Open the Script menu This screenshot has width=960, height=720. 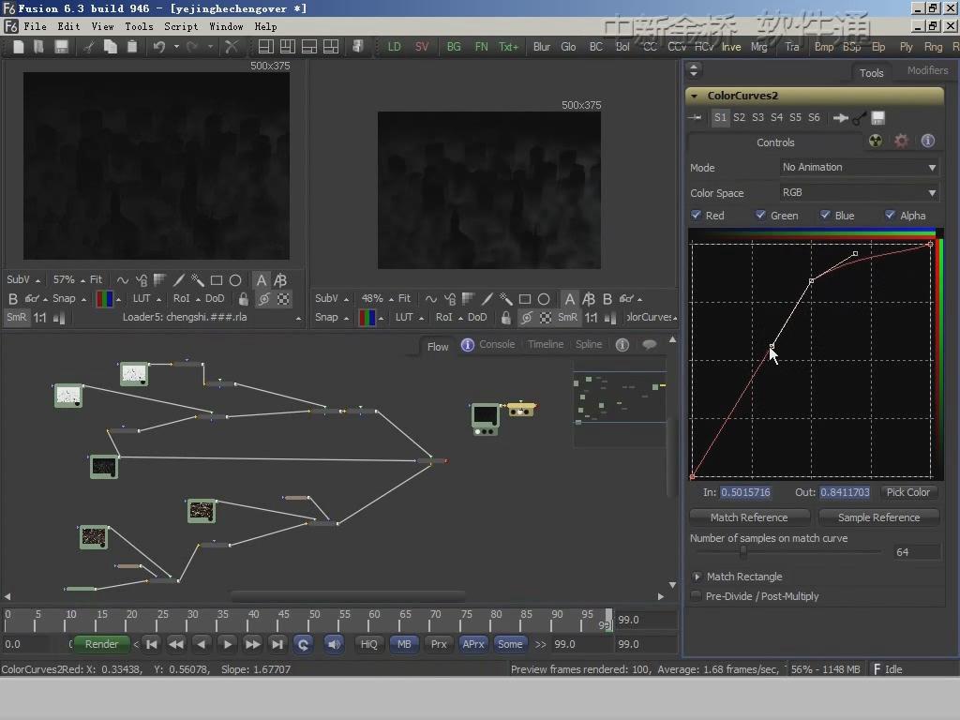coord(181,26)
